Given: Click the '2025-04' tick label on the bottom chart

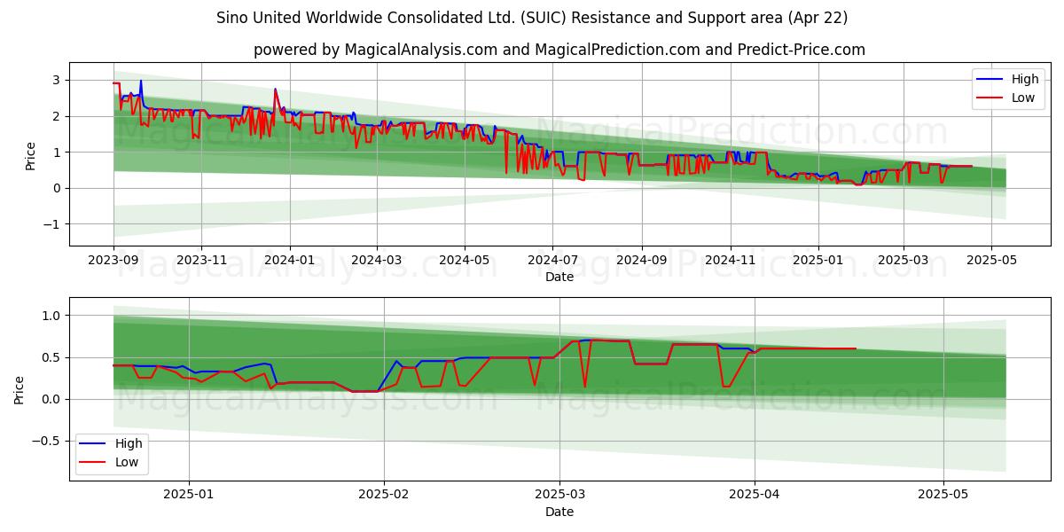Looking at the screenshot, I should [755, 495].
